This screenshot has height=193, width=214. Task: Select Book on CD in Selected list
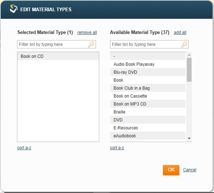pyautogui.click(x=58, y=56)
